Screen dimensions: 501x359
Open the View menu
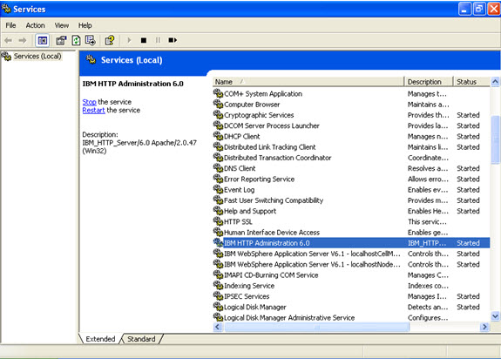tap(61, 25)
